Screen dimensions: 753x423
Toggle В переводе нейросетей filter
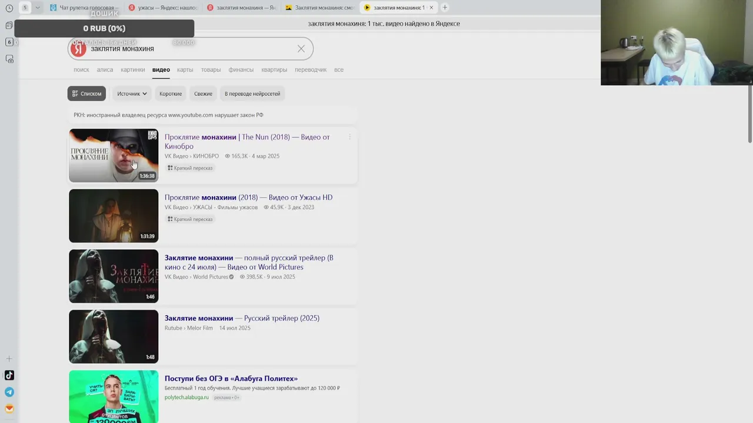pos(252,93)
